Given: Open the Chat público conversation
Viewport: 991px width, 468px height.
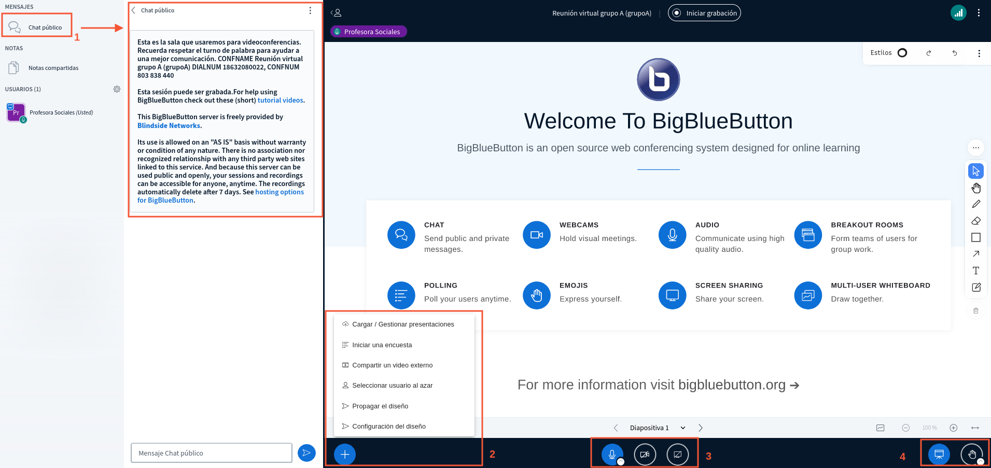Looking at the screenshot, I should [x=36, y=27].
